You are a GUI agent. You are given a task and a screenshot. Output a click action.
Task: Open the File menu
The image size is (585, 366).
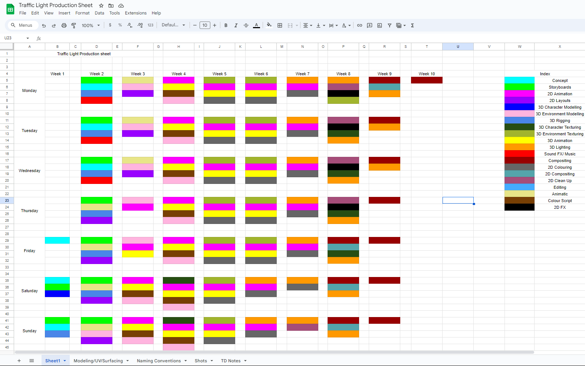click(23, 13)
